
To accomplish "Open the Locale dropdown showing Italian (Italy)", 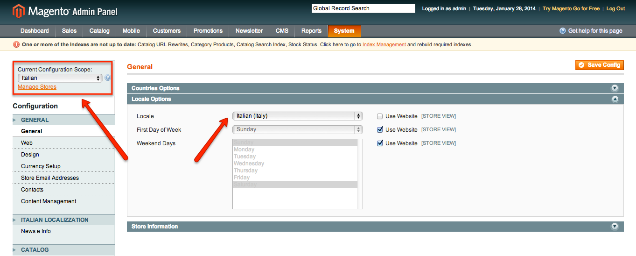I will [298, 116].
